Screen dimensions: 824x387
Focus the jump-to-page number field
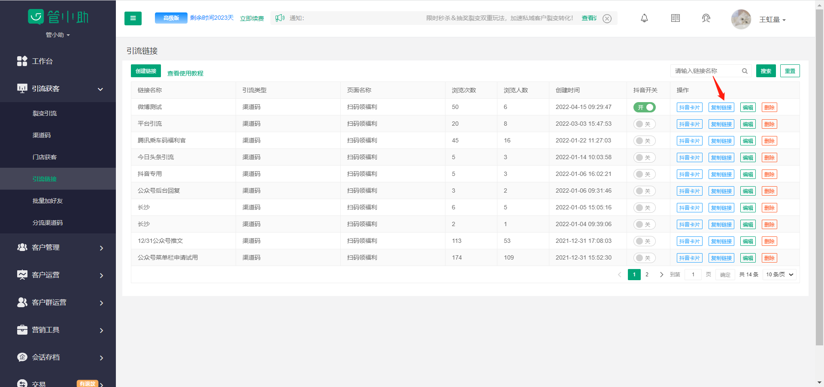693,275
